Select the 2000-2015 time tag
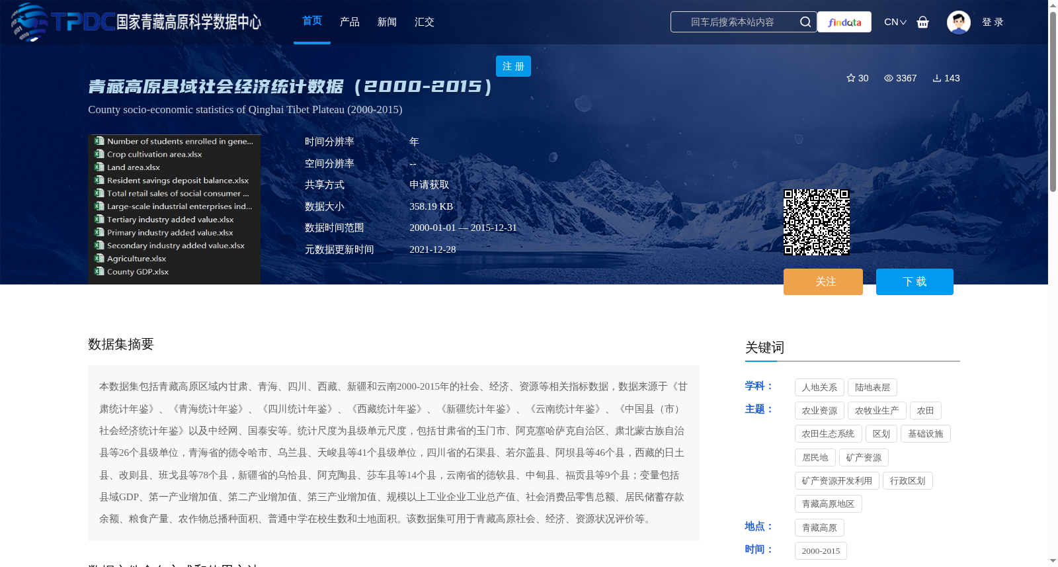This screenshot has height=567, width=1058. tap(821, 551)
